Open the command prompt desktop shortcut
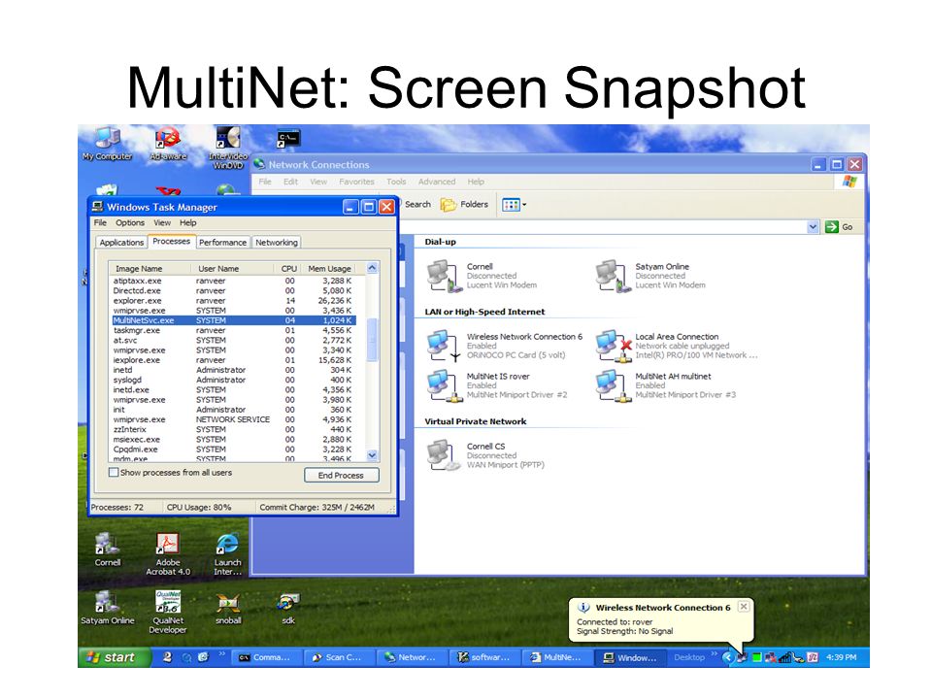This screenshot has width=932, height=699. 288,139
